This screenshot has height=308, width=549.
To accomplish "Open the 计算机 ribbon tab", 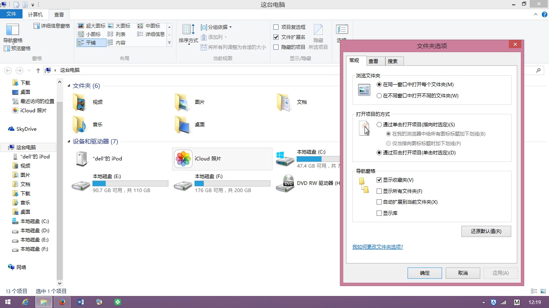I will [x=35, y=14].
